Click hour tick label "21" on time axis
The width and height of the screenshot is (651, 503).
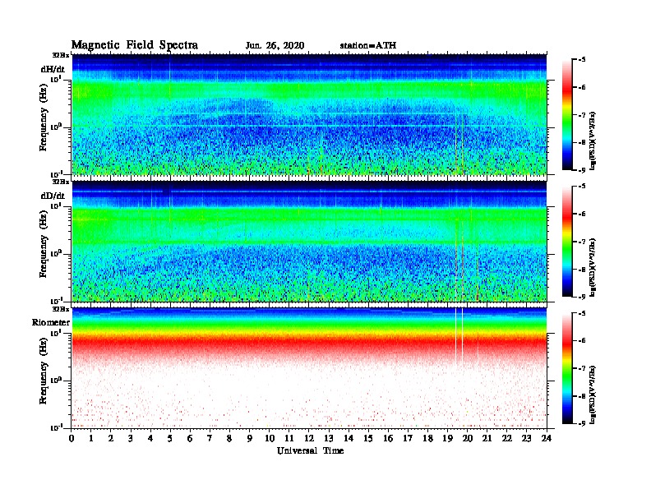coord(487,439)
